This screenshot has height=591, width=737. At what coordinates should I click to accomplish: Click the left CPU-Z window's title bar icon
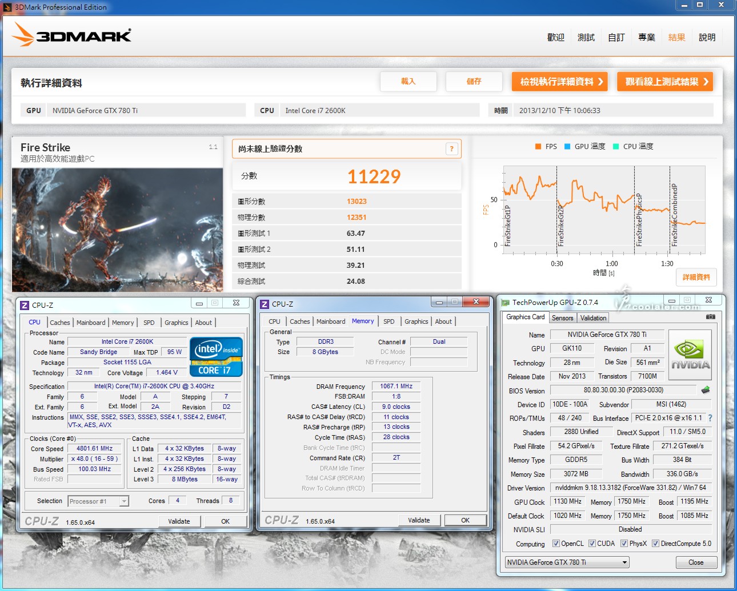click(25, 305)
